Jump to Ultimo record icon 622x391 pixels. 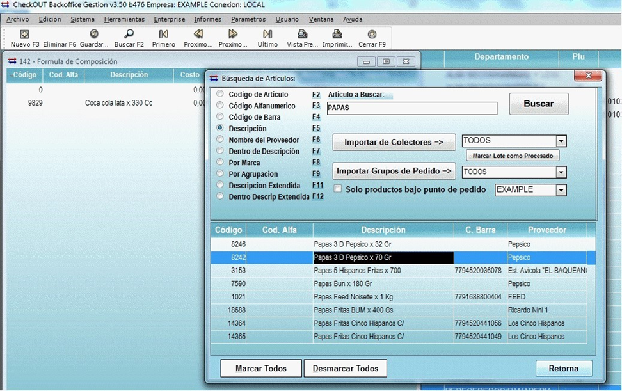click(267, 34)
